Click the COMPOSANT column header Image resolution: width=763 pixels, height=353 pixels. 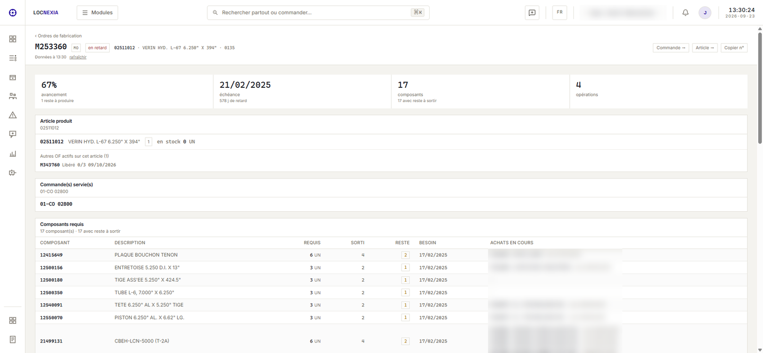55,243
